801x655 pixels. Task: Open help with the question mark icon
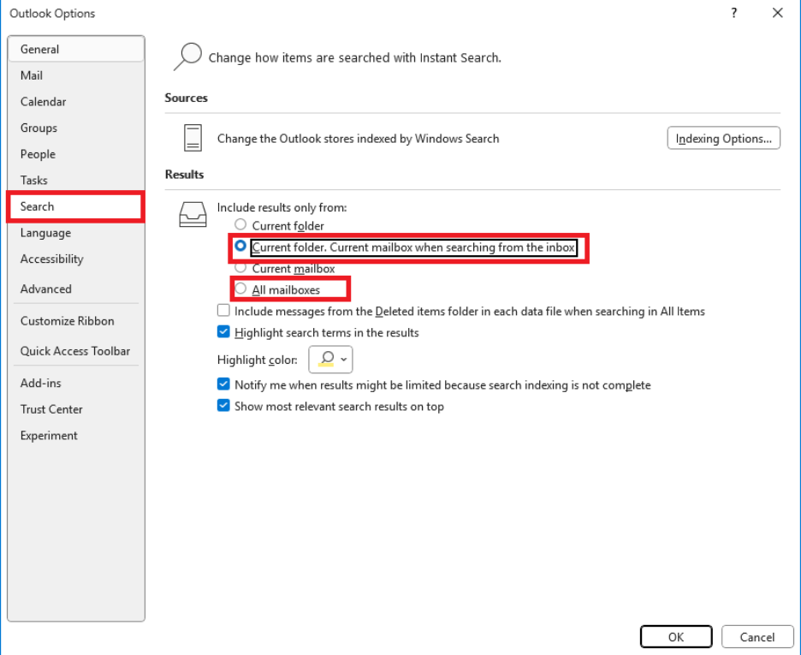[x=734, y=13]
